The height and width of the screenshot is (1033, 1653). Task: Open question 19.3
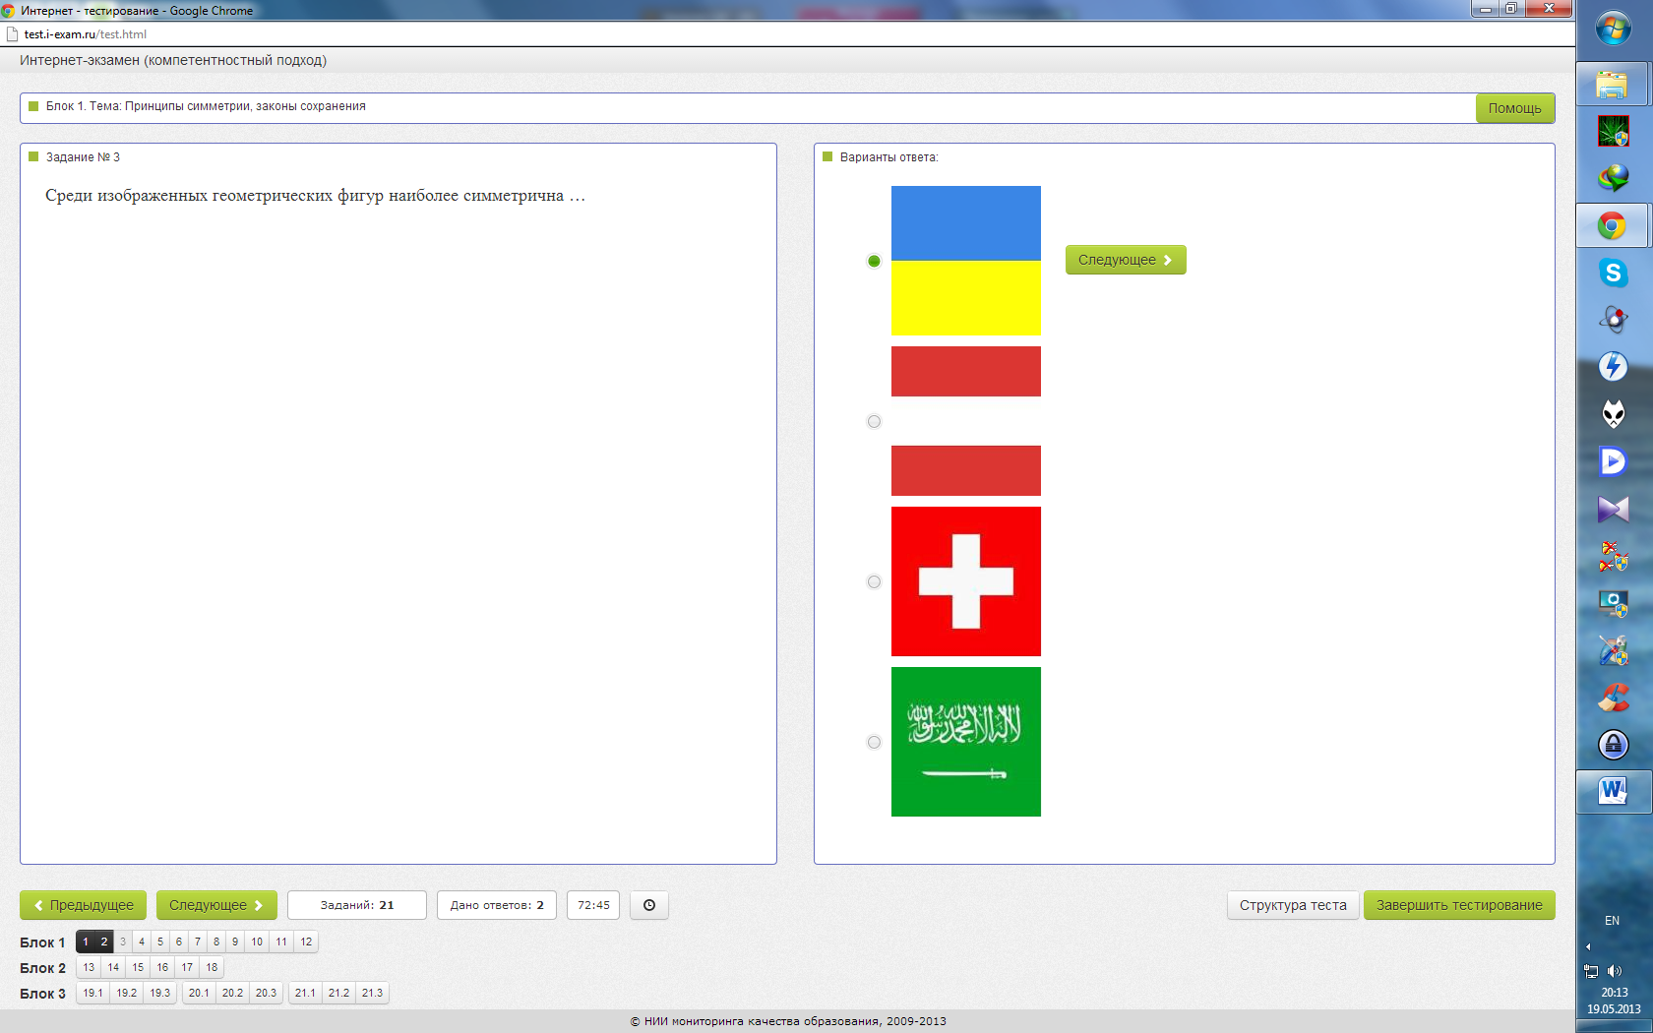160,993
